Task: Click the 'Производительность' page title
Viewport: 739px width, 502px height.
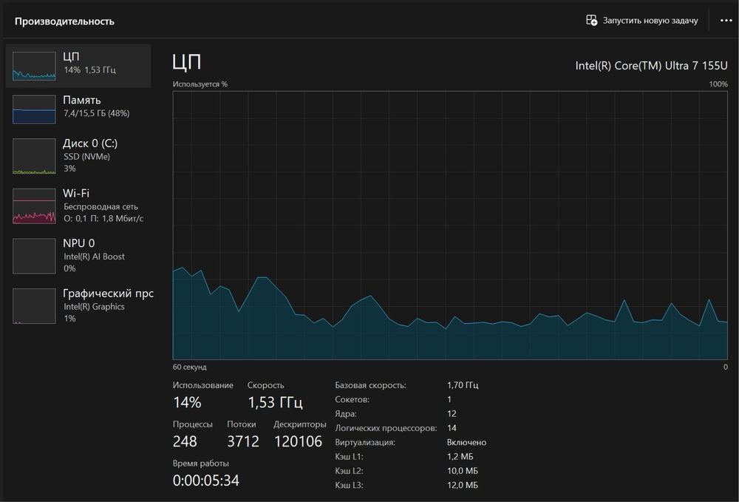Action: [64, 21]
